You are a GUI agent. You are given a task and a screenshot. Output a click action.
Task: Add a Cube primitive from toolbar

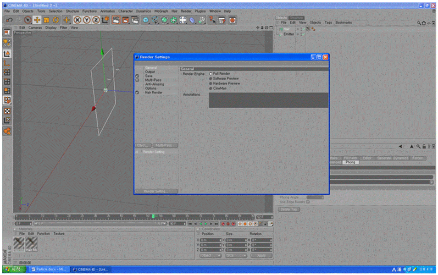145,20
